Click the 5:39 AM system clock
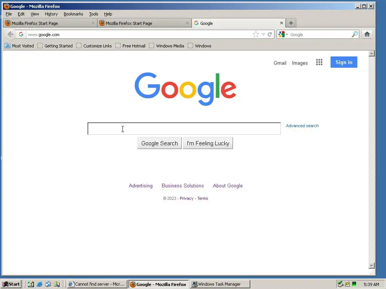The width and height of the screenshot is (386, 289). [371, 284]
